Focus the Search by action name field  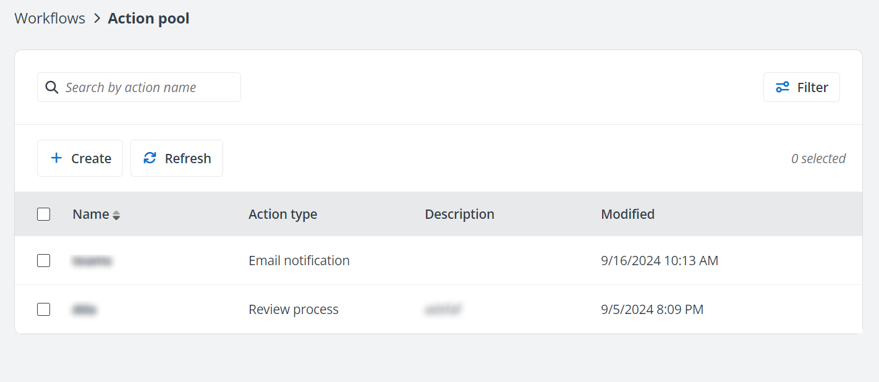point(148,87)
